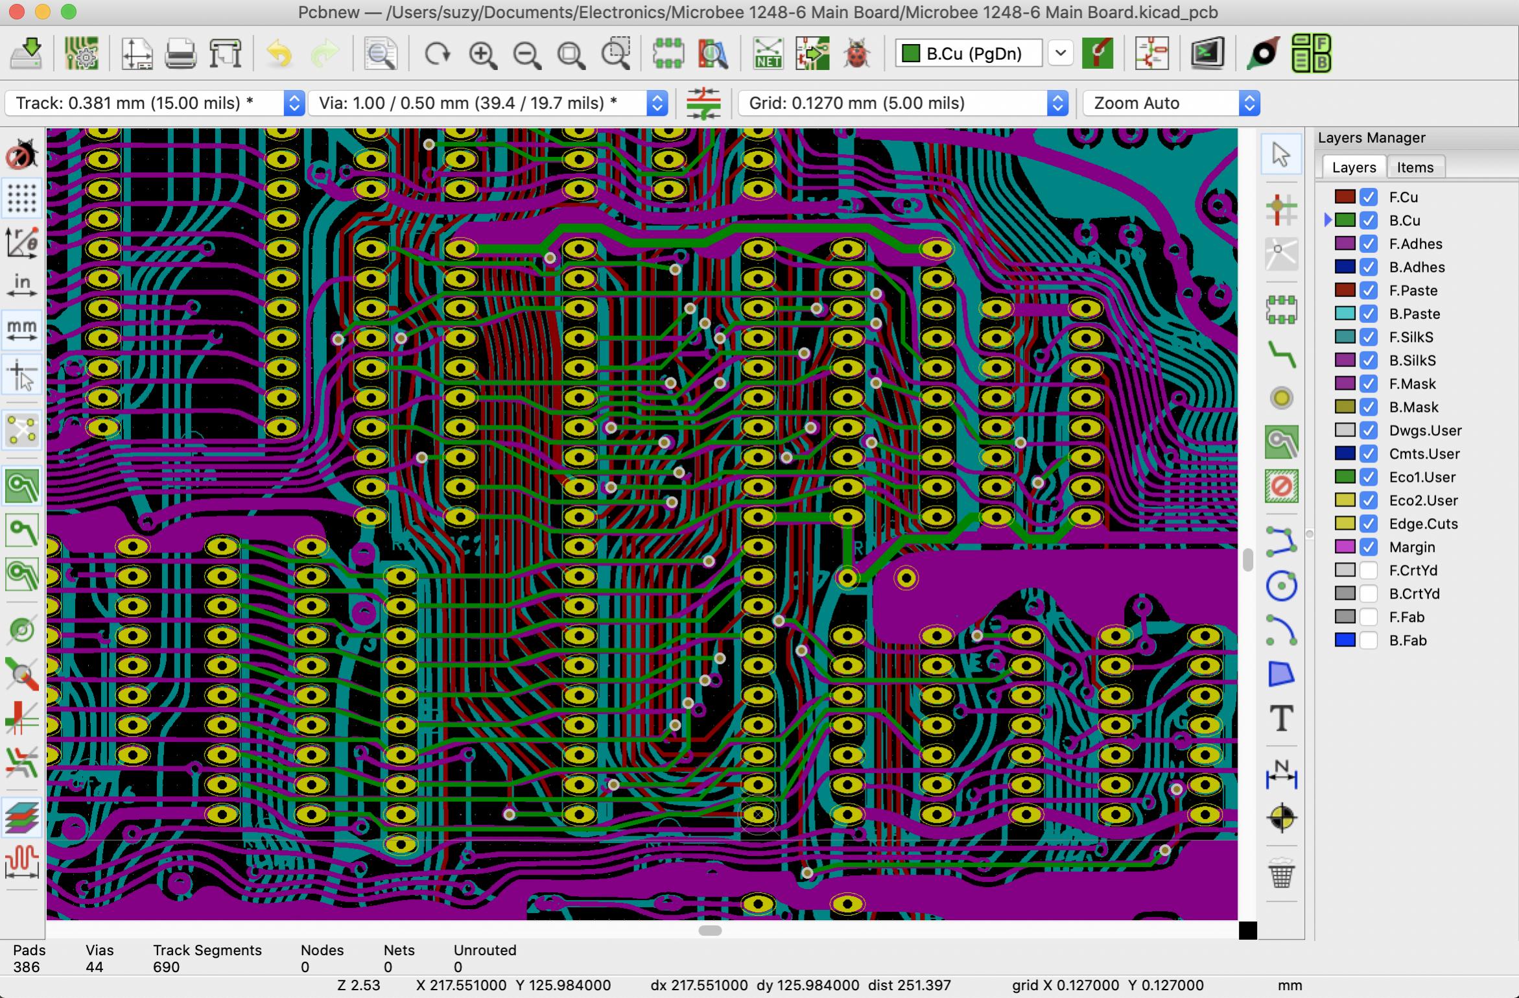1519x998 pixels.
Task: Click the canvas vertical scrollbar thumb
Action: point(1247,560)
